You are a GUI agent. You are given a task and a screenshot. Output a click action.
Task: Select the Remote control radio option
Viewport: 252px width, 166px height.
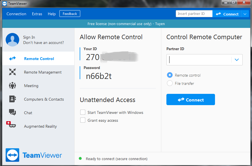[x=170, y=75]
